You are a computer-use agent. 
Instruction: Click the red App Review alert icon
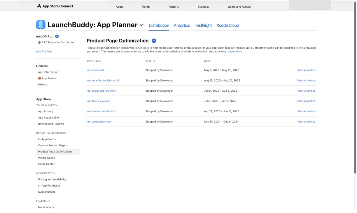[x=39, y=78]
